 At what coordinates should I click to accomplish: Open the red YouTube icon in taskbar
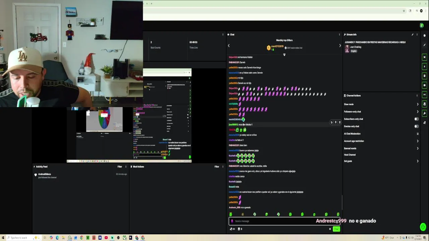tap(106, 238)
